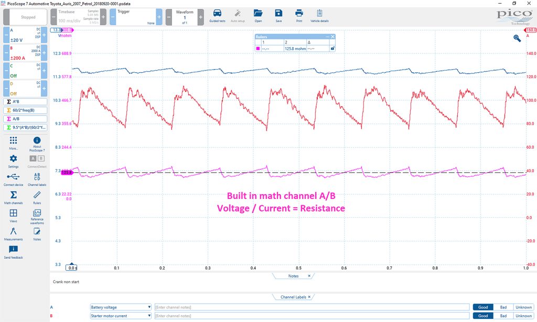Click the zoom magnifier icon on graph

517,38
